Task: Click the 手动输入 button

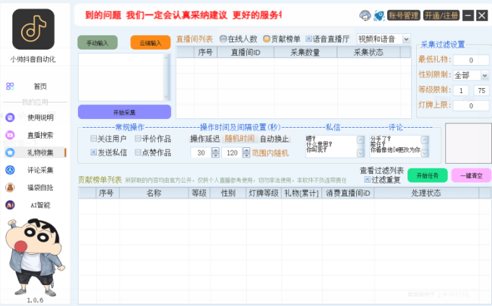Action: coord(98,43)
